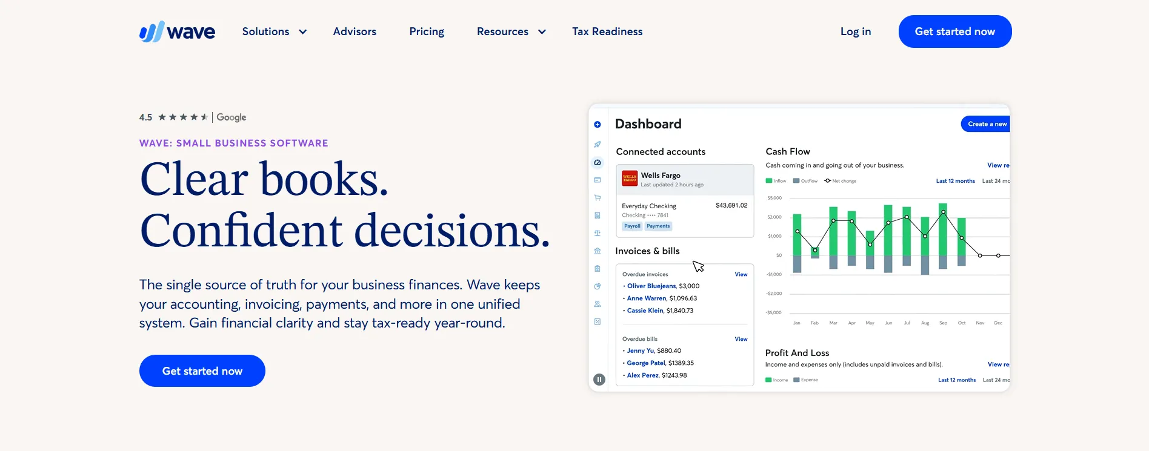Click the Profit And Loss View report link
This screenshot has width=1149, height=451.
[x=999, y=364]
